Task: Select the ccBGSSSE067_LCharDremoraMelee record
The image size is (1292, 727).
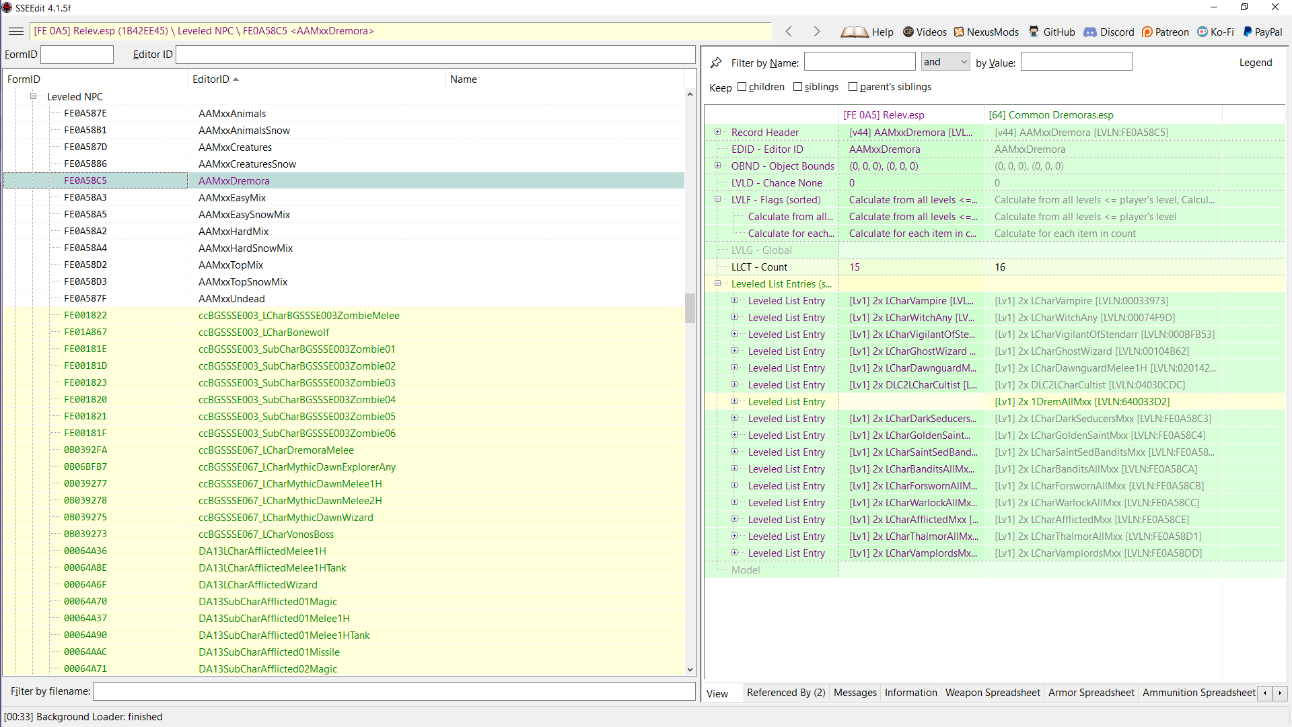Action: (344, 450)
